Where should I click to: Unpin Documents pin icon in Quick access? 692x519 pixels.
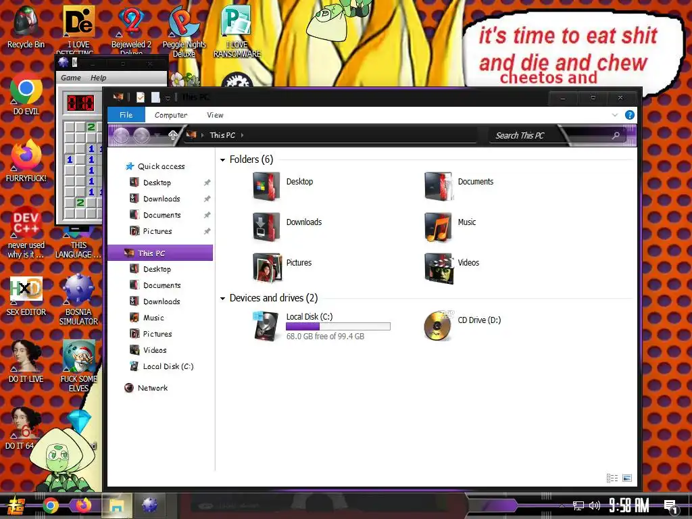point(207,215)
